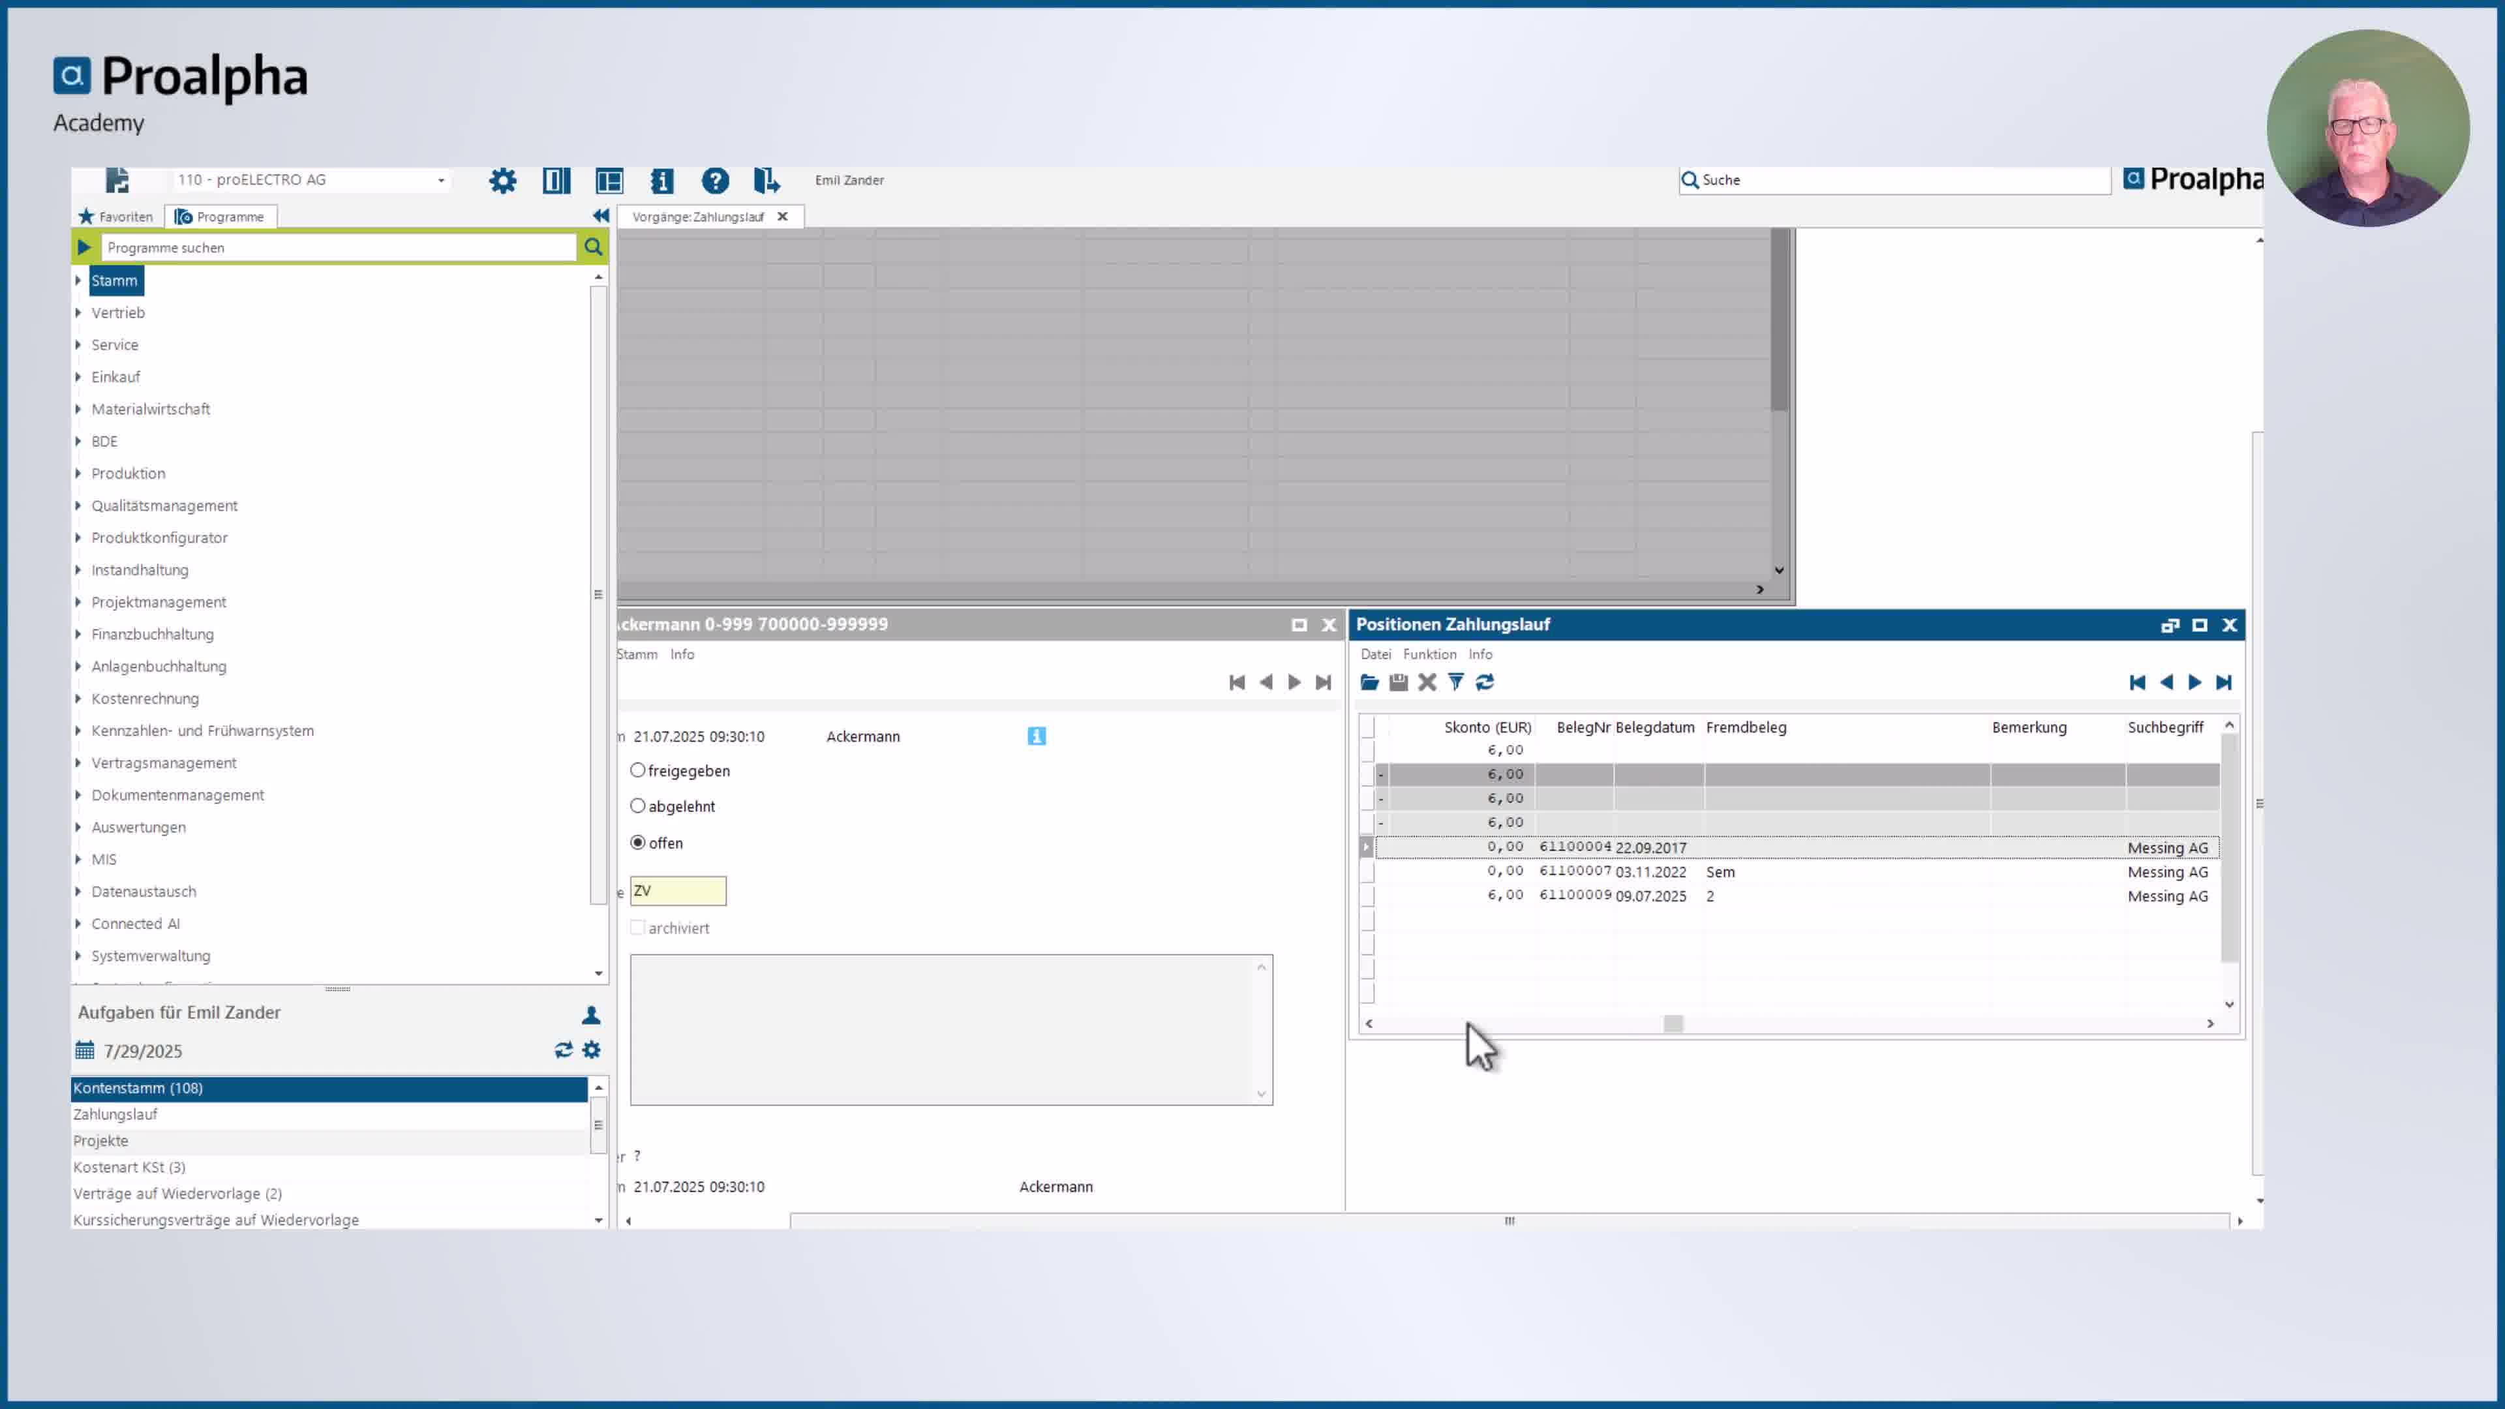This screenshot has width=2505, height=1409.
Task: Click into the Programme suchen field
Action: point(339,247)
